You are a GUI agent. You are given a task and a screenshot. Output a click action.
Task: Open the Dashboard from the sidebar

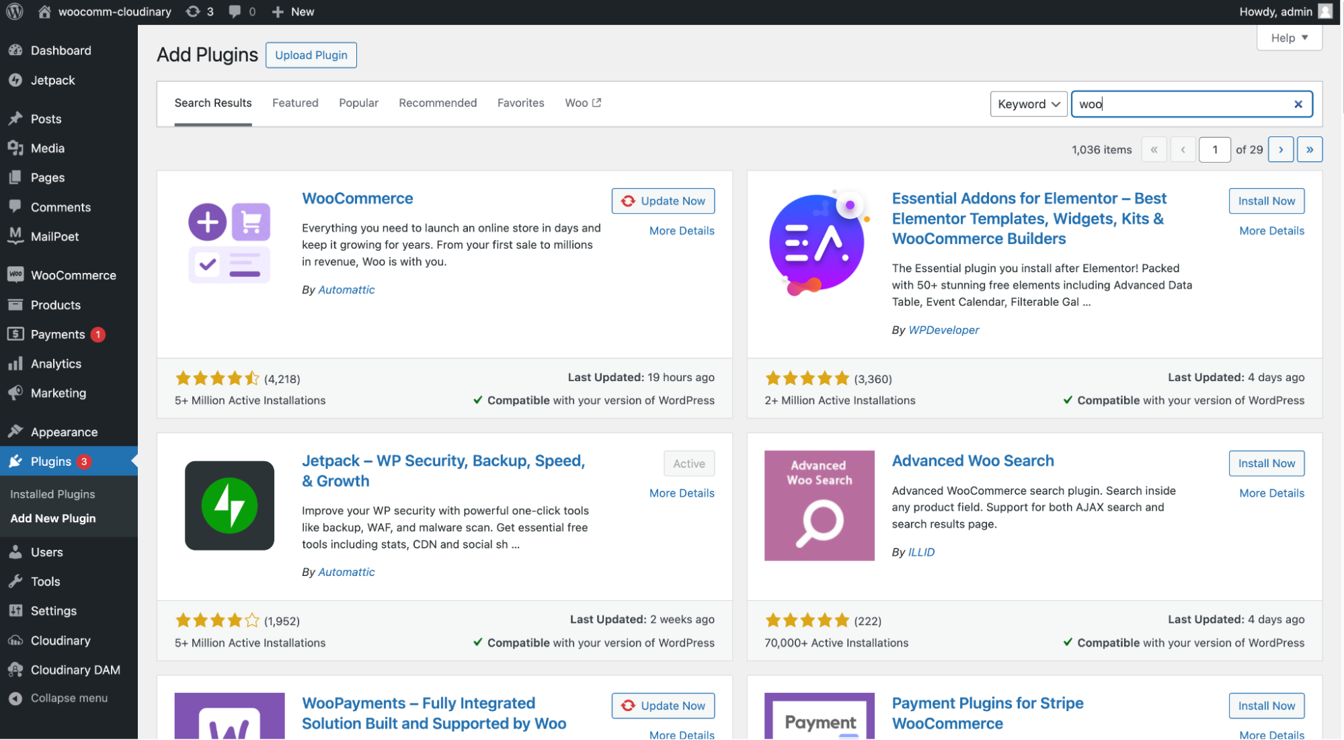(x=61, y=50)
